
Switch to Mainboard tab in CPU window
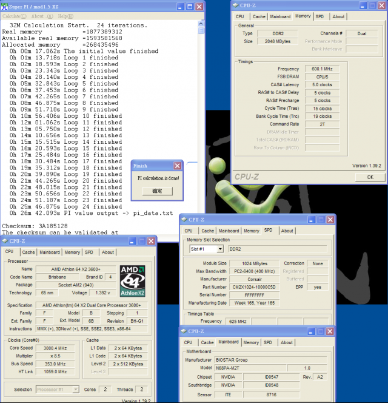click(50, 252)
